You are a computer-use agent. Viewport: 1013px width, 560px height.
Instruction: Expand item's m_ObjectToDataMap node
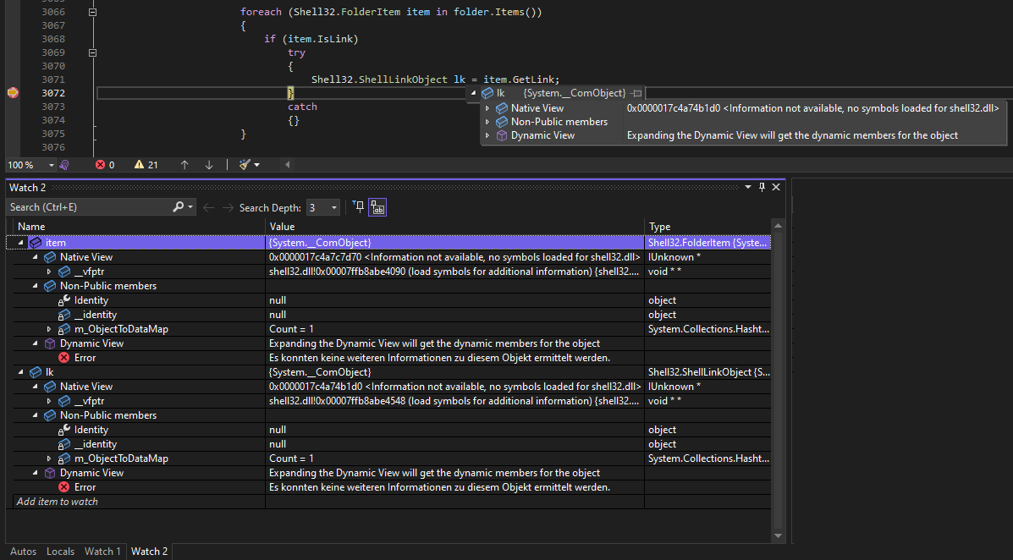49,329
